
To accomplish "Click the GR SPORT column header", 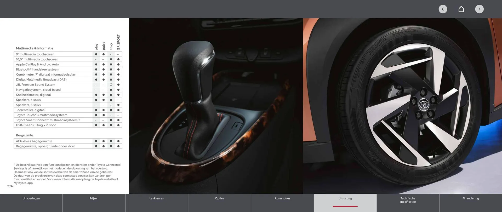I will [118, 42].
